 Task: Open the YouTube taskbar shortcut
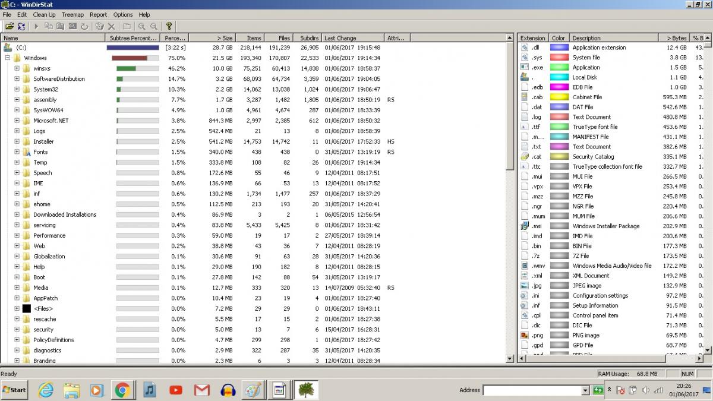pos(176,390)
